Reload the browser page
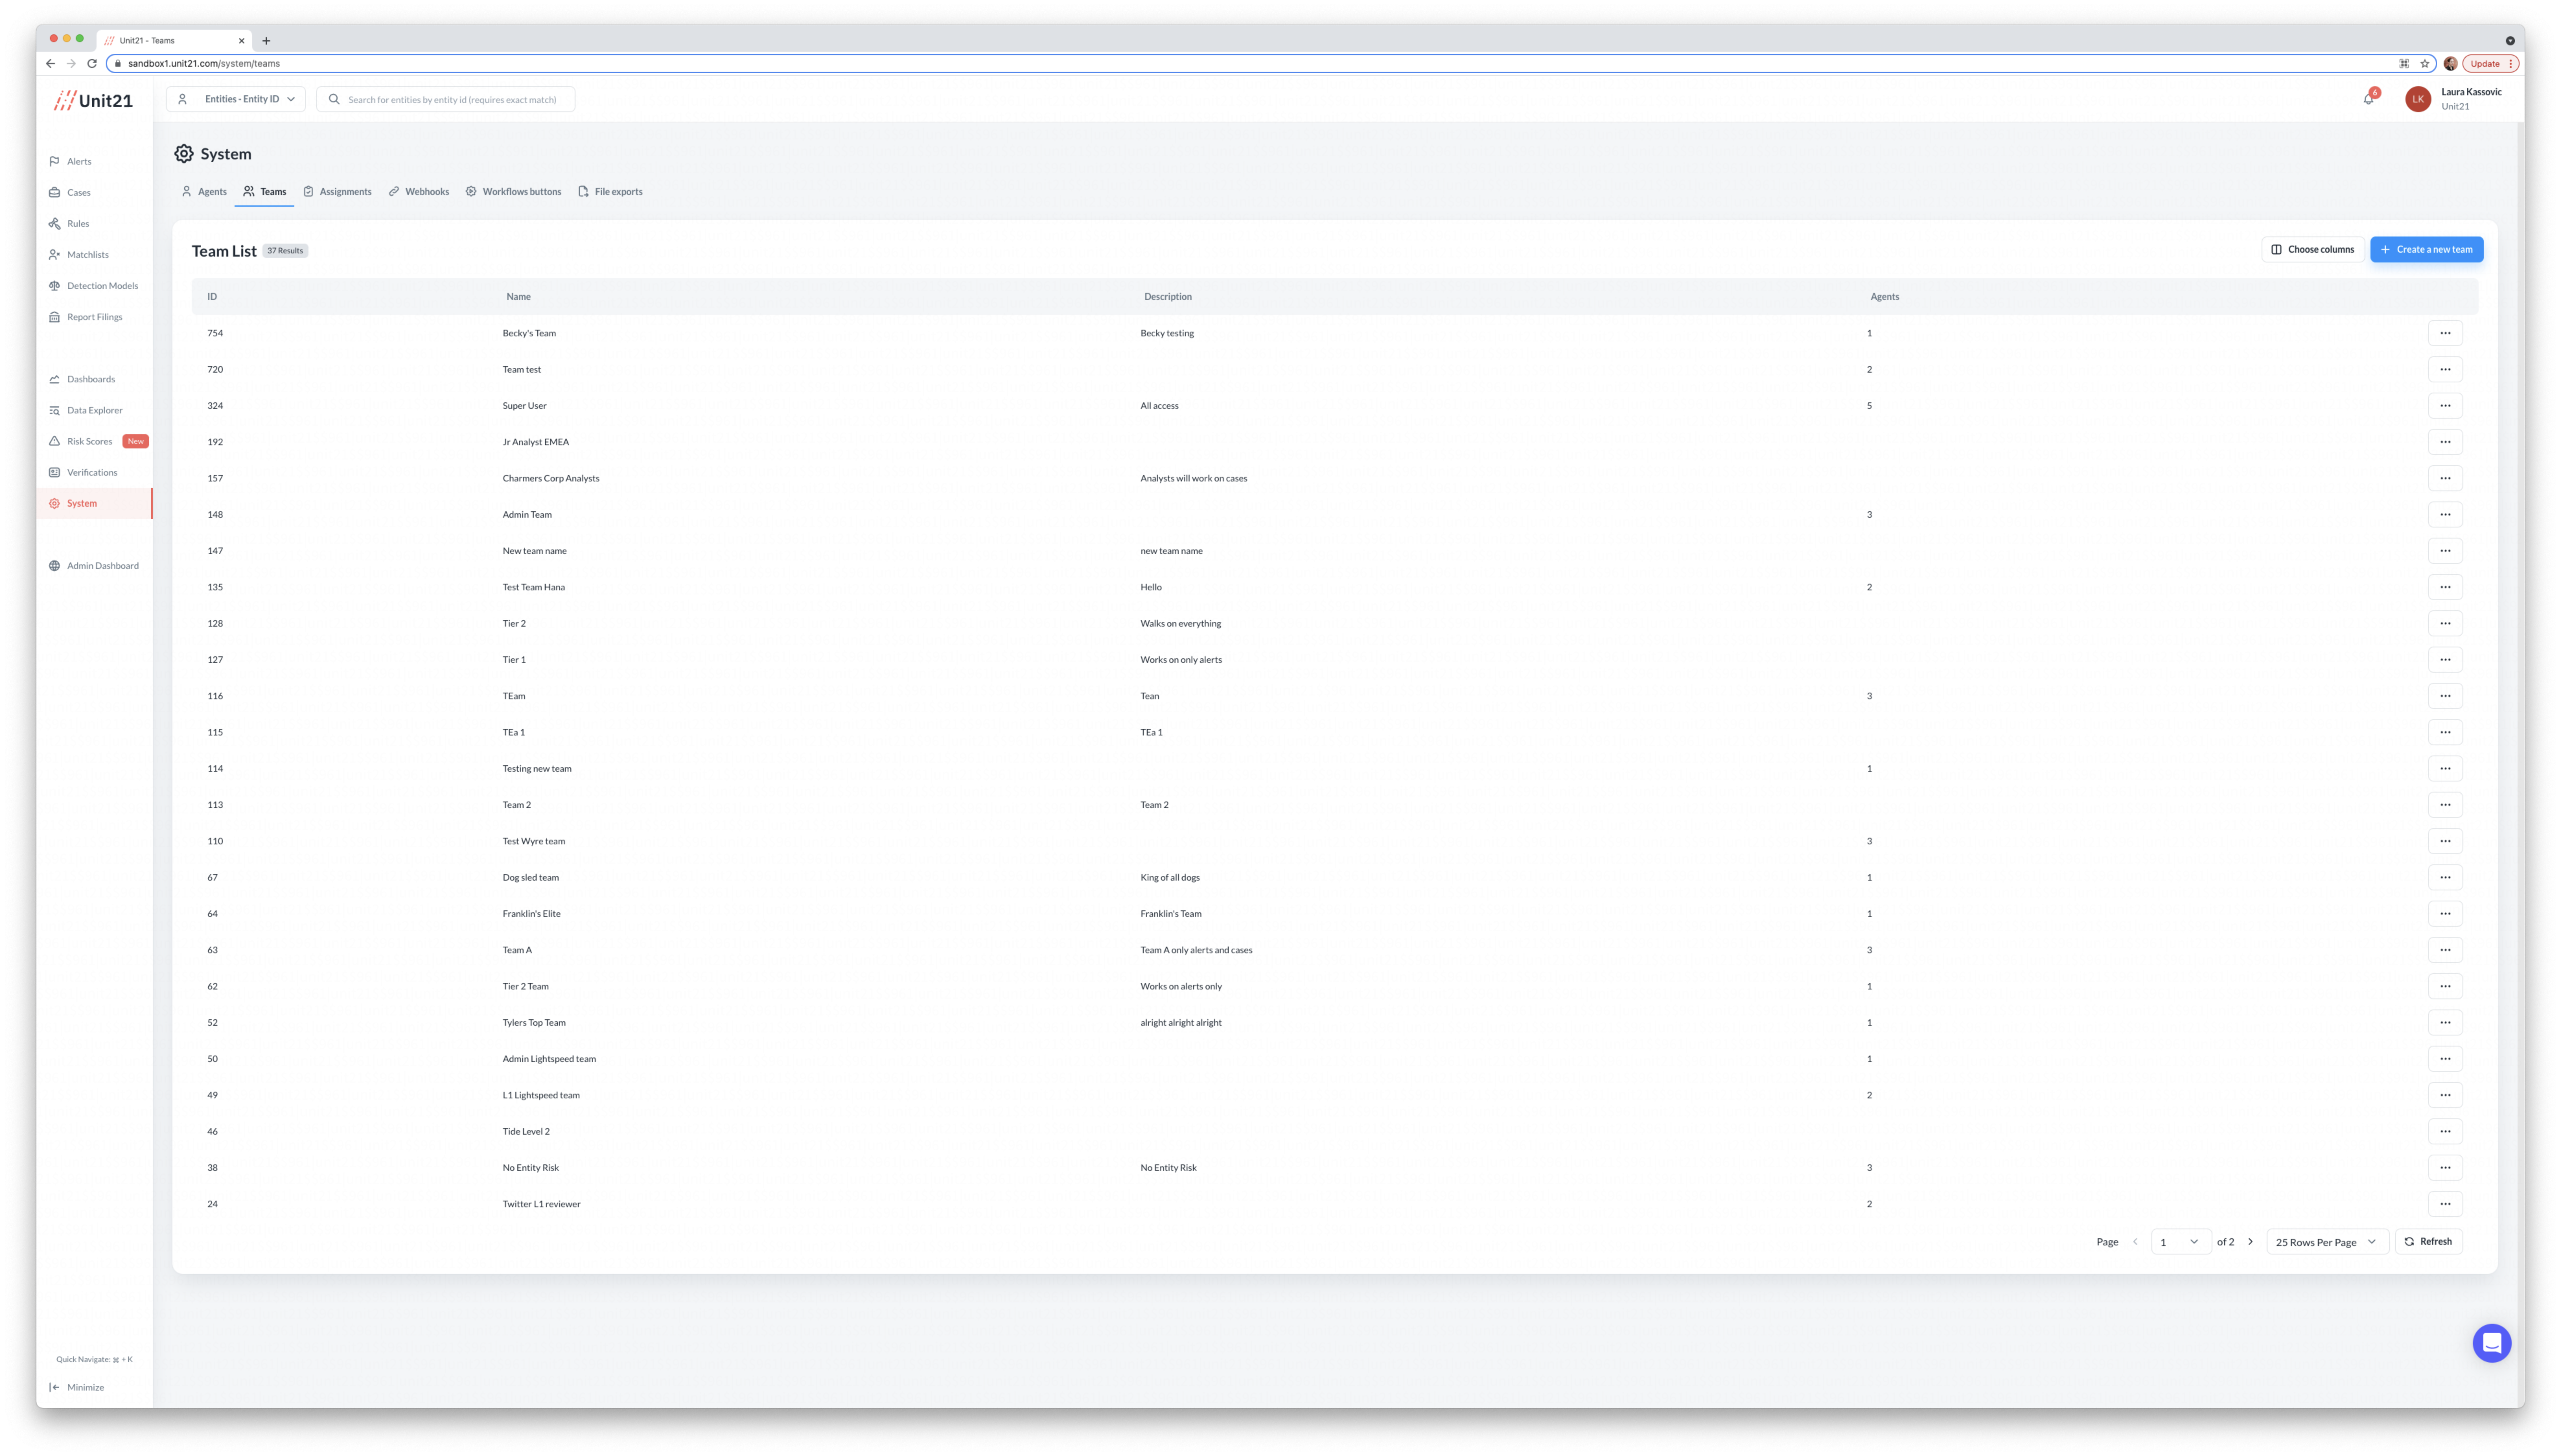Screen dimensions: 2561x1456 tap(92, 63)
